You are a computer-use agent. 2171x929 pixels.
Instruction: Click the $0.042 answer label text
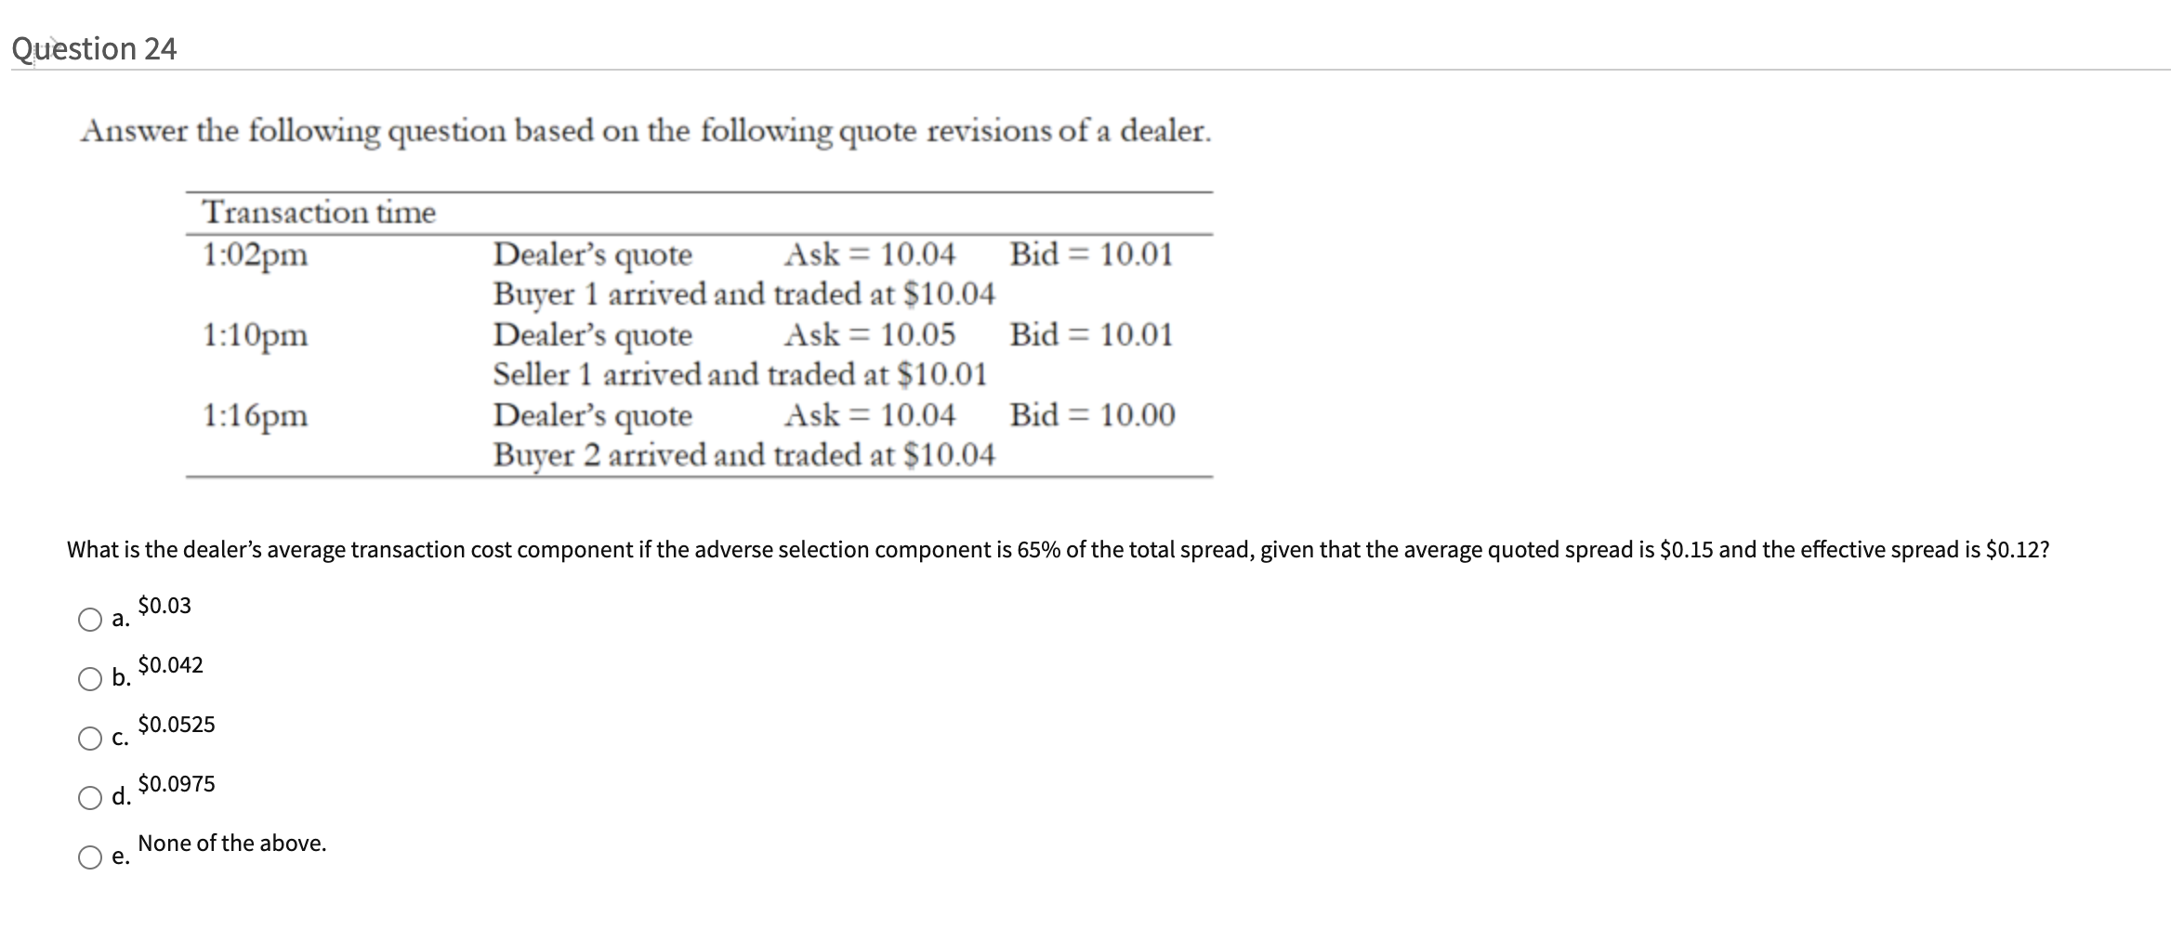click(x=171, y=665)
